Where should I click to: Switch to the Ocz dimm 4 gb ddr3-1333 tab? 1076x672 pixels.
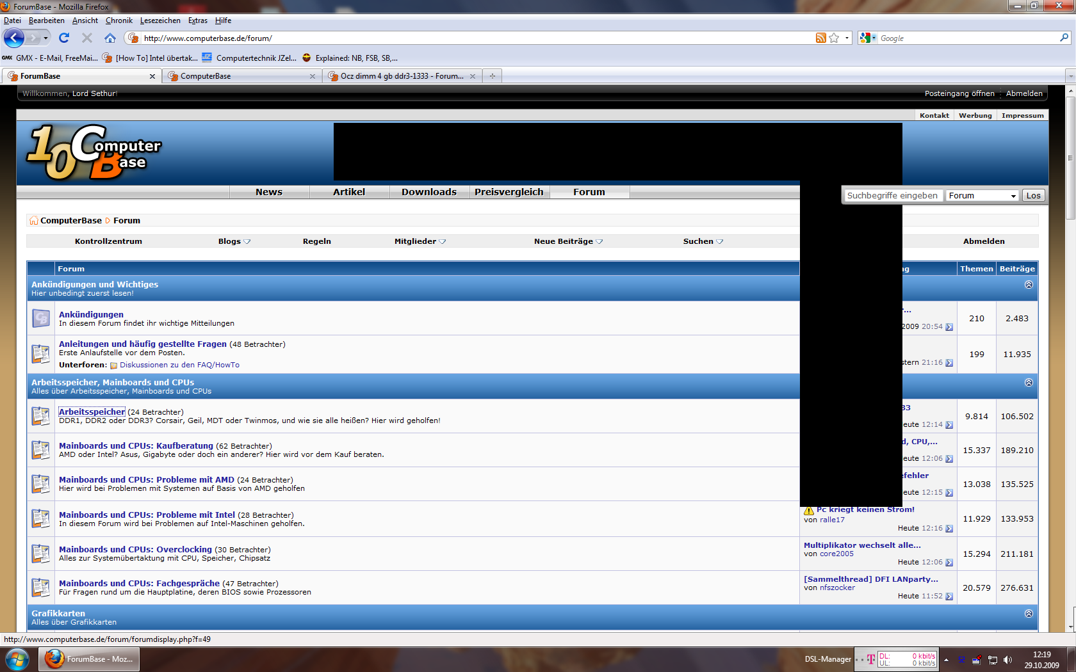pyautogui.click(x=402, y=76)
